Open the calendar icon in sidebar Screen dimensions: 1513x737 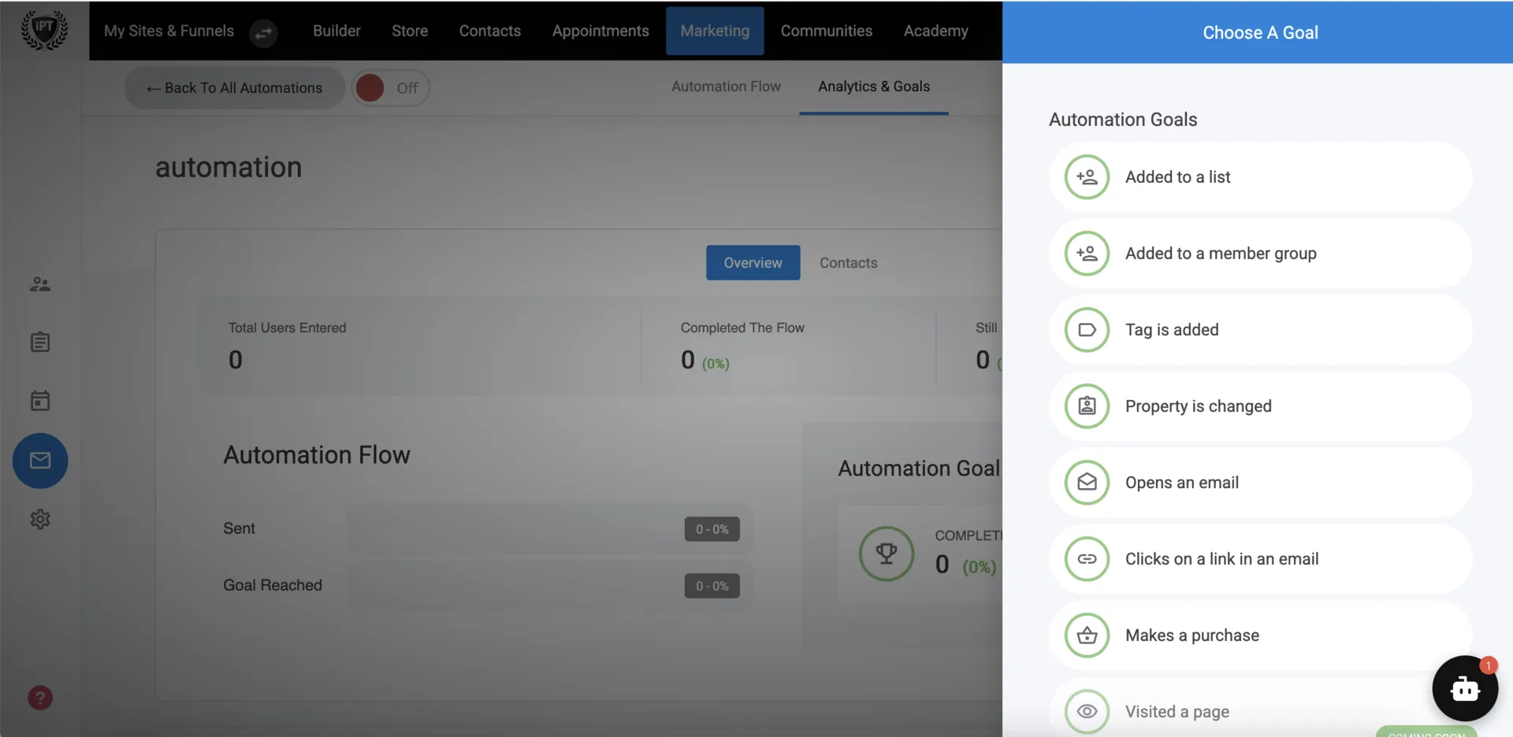(40, 401)
